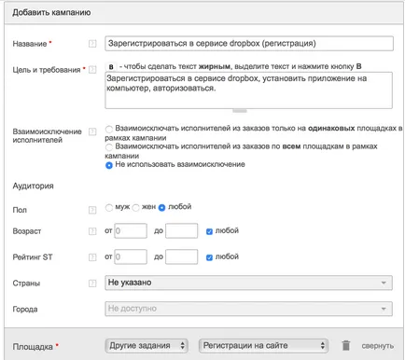Image resolution: width=405 pixels, height=360 pixels.
Task: Choose муж gender radio button
Action: pyautogui.click(x=109, y=207)
